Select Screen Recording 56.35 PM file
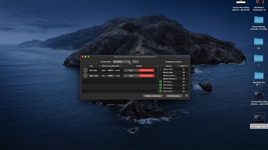This screenshot has height=150, width=268. 241,2
